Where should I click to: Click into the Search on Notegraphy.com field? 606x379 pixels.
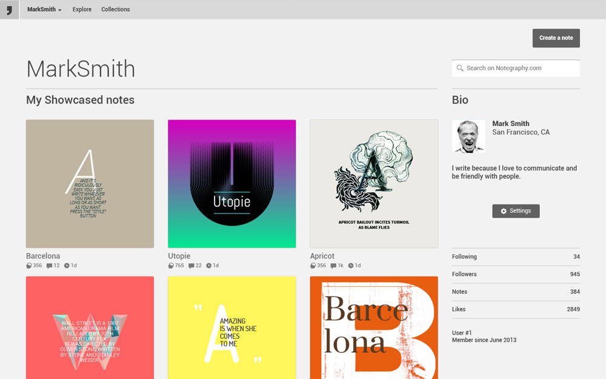click(x=520, y=69)
